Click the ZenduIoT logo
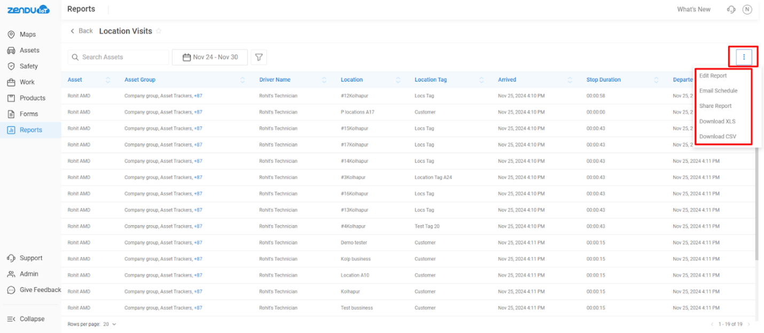Viewport: 764px width, 333px height. (x=28, y=10)
